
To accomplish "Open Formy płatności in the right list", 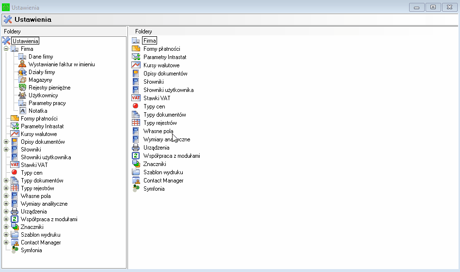I will pos(161,49).
